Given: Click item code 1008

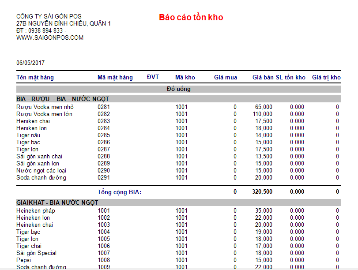Looking at the screenshot, I should click(x=104, y=260).
